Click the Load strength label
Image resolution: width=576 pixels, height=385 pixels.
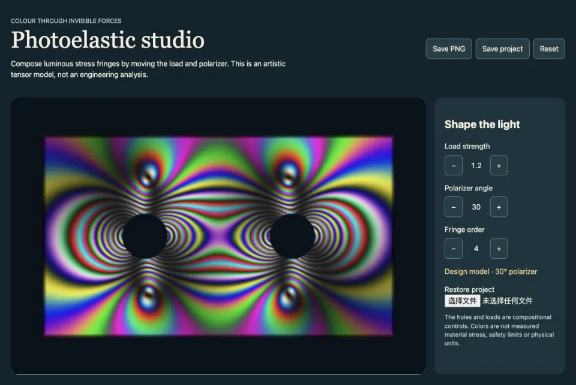pos(467,146)
